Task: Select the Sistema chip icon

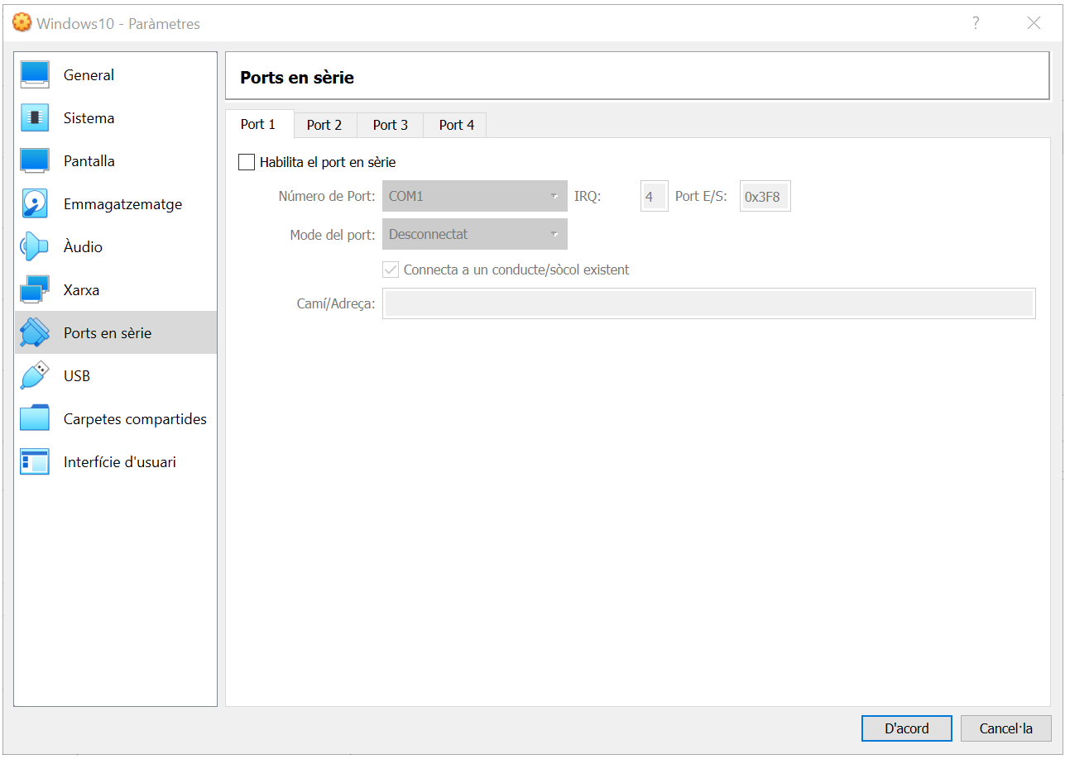Action: click(35, 118)
